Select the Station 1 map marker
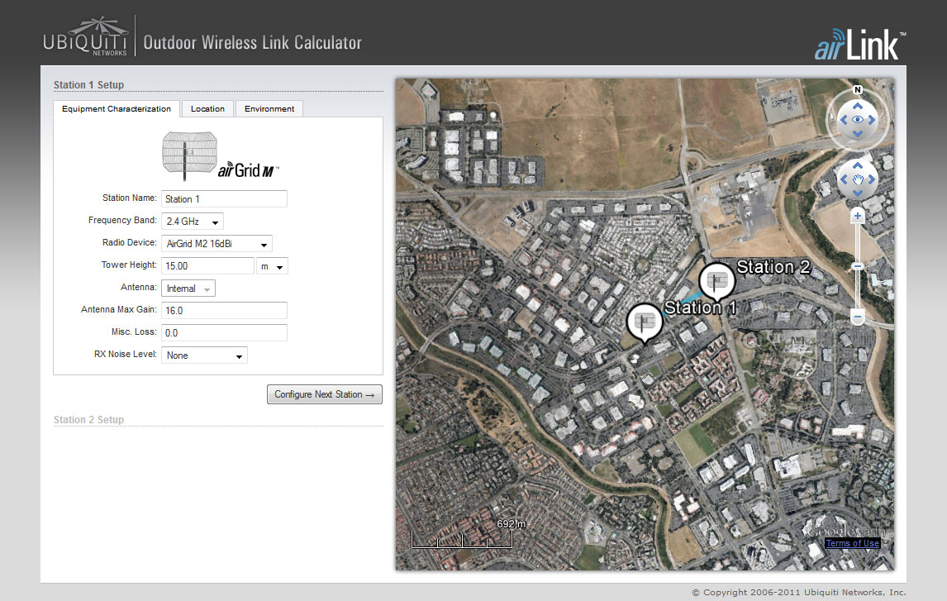 (645, 321)
